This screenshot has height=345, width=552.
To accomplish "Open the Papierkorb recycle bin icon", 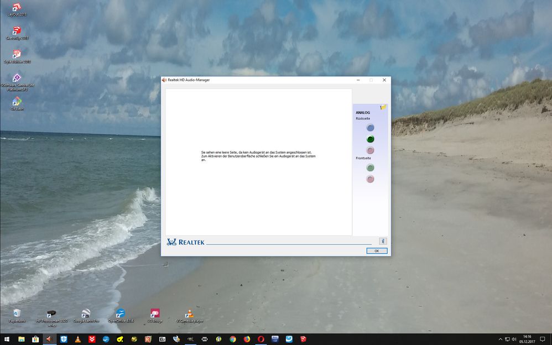I will (17, 313).
